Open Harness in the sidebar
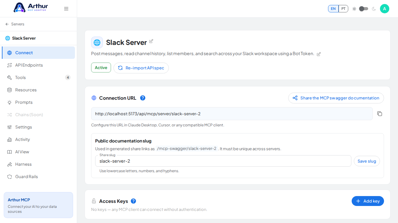The image size is (398, 223). tap(38, 164)
